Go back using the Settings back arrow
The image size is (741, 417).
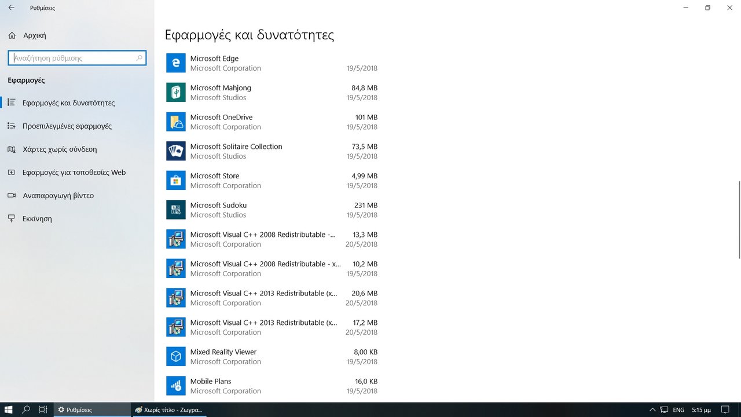(12, 8)
